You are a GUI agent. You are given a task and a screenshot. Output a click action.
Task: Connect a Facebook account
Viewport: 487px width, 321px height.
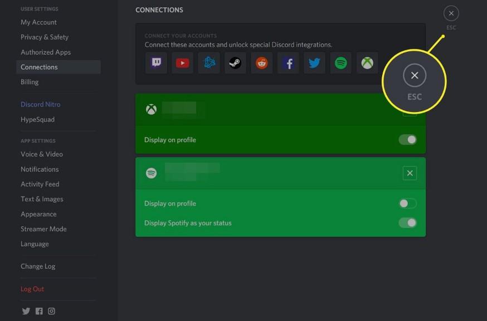tap(288, 63)
